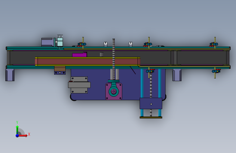The height and width of the screenshot is (153, 236).
Task: Select the lavender servo motor at top left
Action: tap(48, 42)
